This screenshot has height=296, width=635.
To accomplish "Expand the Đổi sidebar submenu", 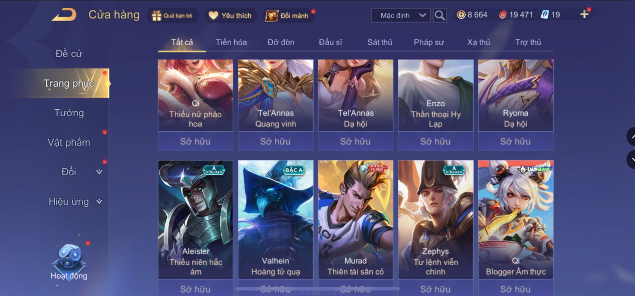I will coord(99,172).
